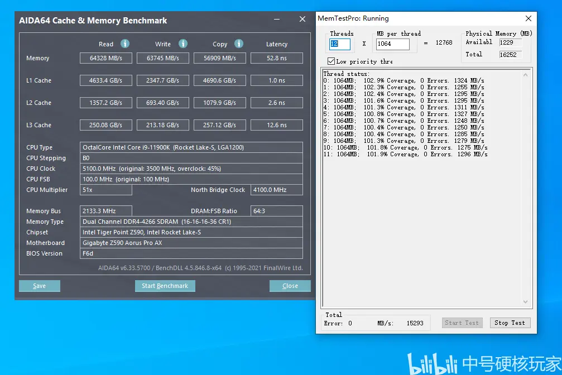Click the CPU Multiplier value 51x
Screen dimensions: 562x375
pyautogui.click(x=105, y=190)
